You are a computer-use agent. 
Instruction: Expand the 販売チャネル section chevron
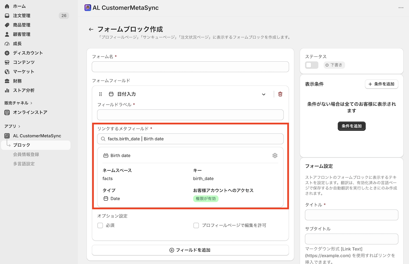31,103
